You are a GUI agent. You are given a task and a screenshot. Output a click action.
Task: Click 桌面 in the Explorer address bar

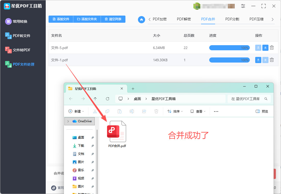pyautogui.click(x=137, y=99)
